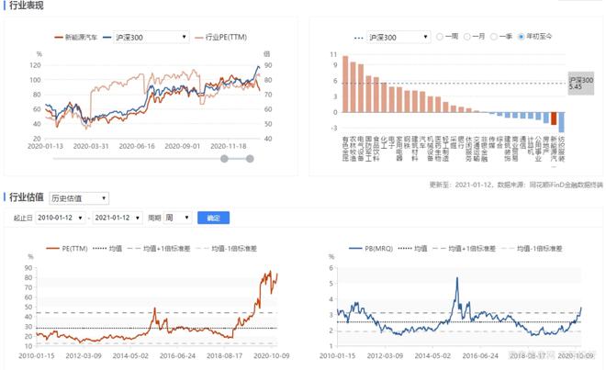Click the 沪深300 label tag on bar chart
Image resolution: width=606 pixels, height=370 pixels.
[x=581, y=84]
